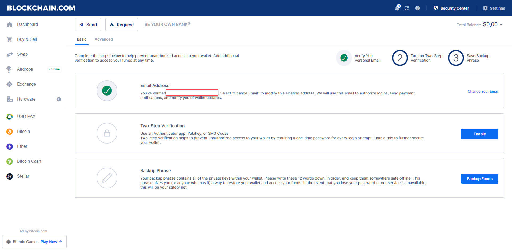
Task: Click the USD PAX coin icon
Action: (10, 117)
